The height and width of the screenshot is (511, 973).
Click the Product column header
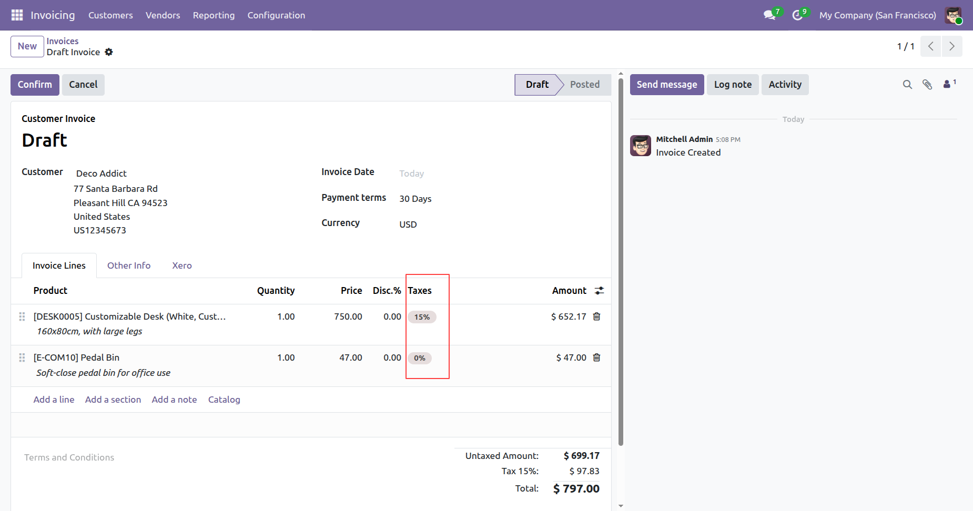click(x=50, y=291)
